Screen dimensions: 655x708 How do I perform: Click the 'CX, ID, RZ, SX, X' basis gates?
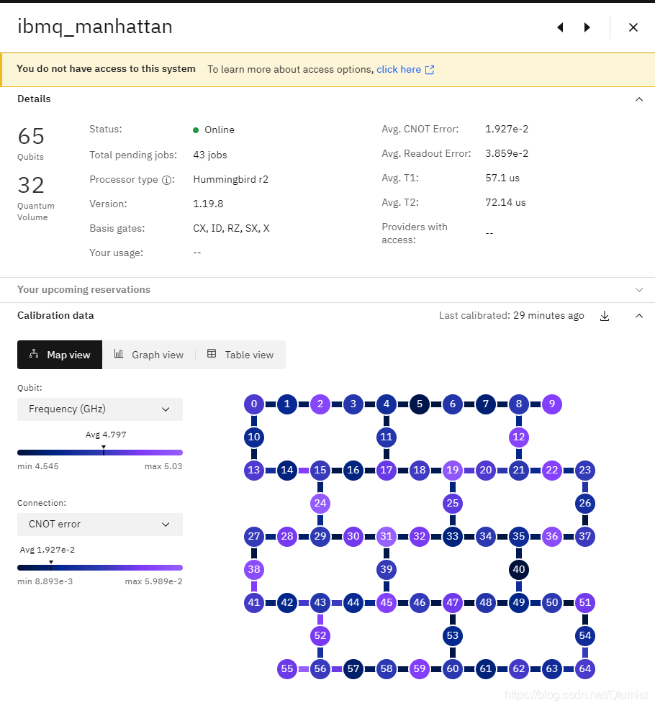[x=231, y=229]
